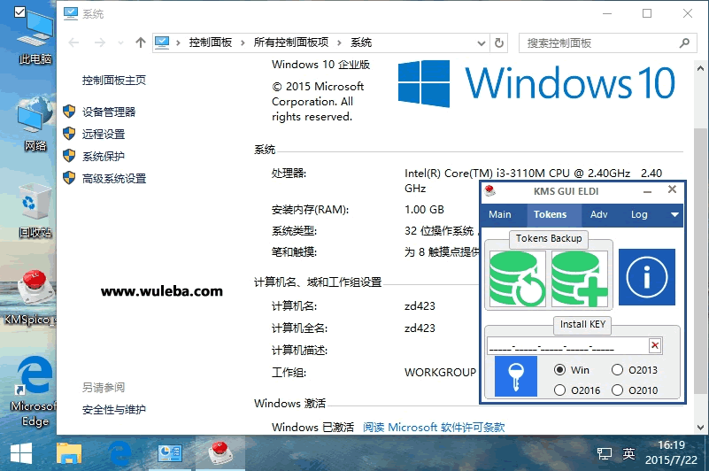Click the KMS GUI ELDI title icon
This screenshot has width=709, height=471.
[489, 190]
